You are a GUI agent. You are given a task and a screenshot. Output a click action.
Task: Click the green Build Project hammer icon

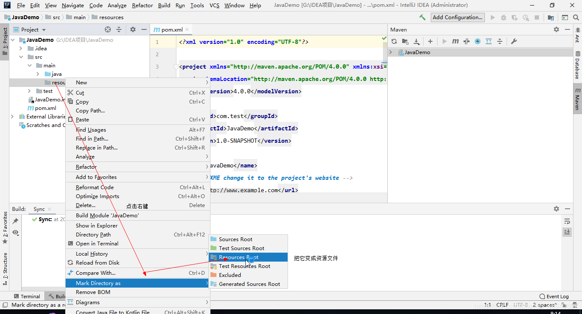tap(422, 17)
